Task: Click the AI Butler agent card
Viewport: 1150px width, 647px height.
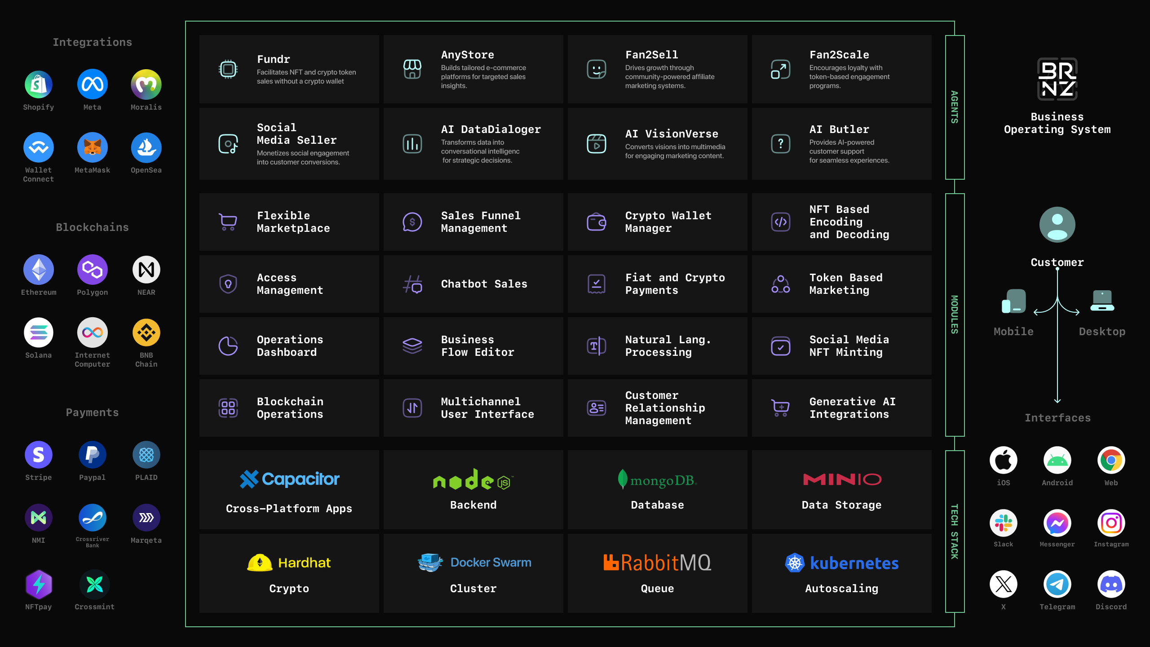Action: (x=841, y=144)
